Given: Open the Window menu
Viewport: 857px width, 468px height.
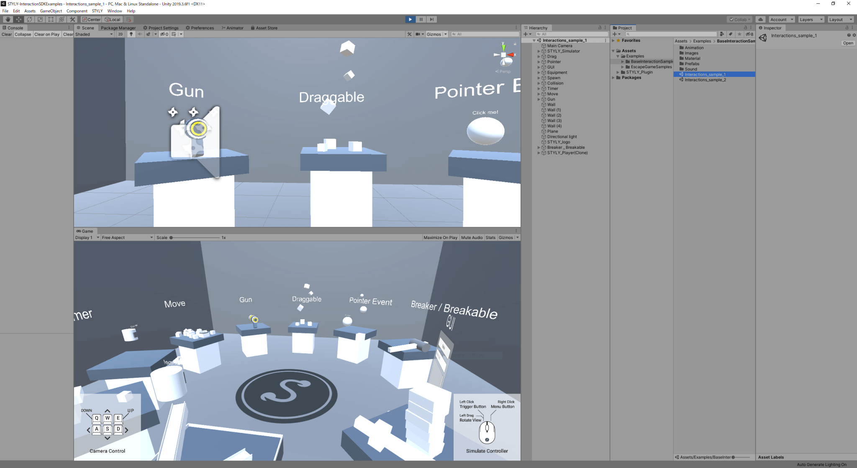Looking at the screenshot, I should pyautogui.click(x=114, y=11).
